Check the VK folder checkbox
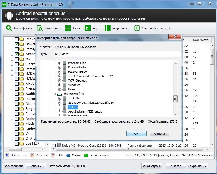This screenshot has height=174, width=217. point(17,134)
